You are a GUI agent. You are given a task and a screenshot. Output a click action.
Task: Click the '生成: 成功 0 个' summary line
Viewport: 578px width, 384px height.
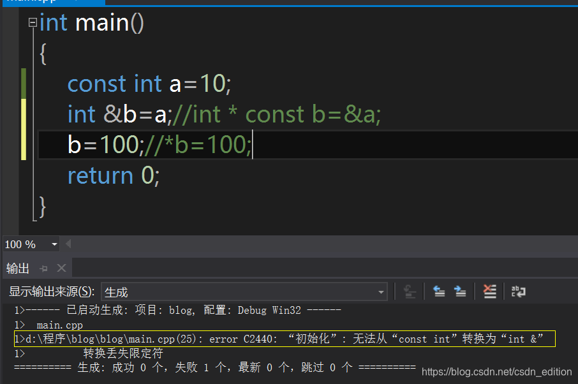tap(215, 367)
